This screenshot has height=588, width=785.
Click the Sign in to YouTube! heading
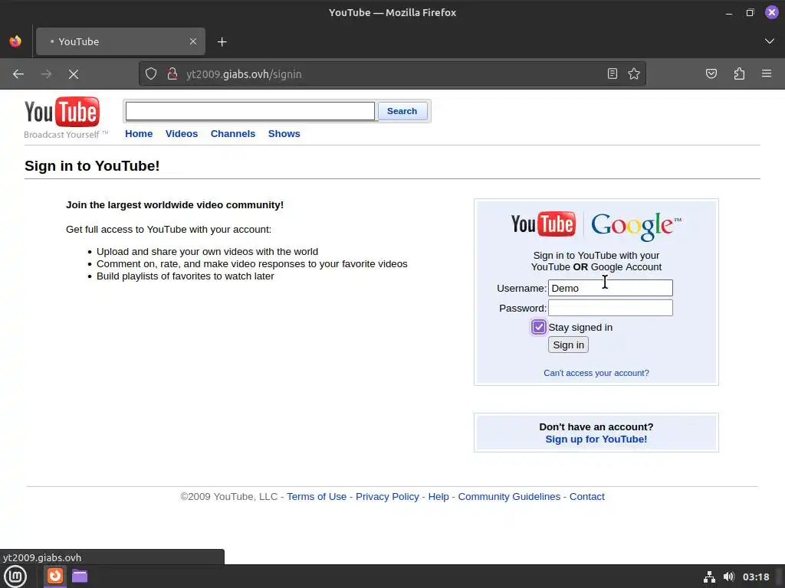[x=92, y=165]
